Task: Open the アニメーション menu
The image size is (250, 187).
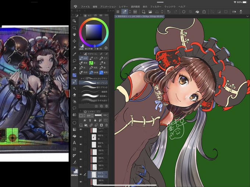Action: [x=108, y=7]
